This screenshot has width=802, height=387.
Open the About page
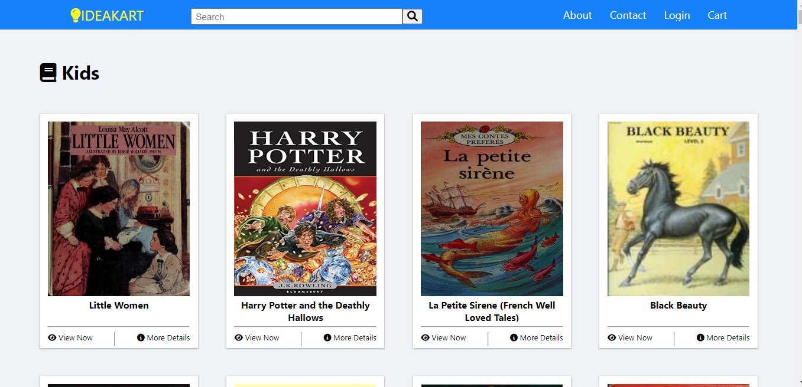(577, 15)
